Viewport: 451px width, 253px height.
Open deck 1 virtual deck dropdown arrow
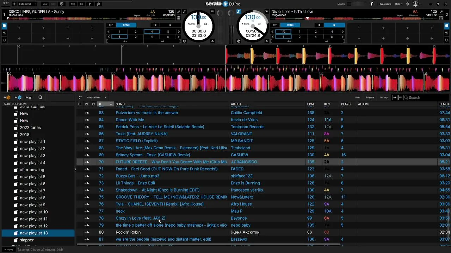tap(212, 12)
